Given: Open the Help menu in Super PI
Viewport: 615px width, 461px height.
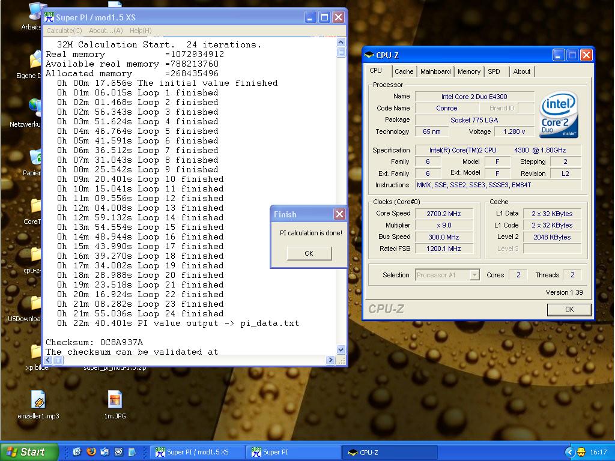Looking at the screenshot, I should click(x=141, y=31).
